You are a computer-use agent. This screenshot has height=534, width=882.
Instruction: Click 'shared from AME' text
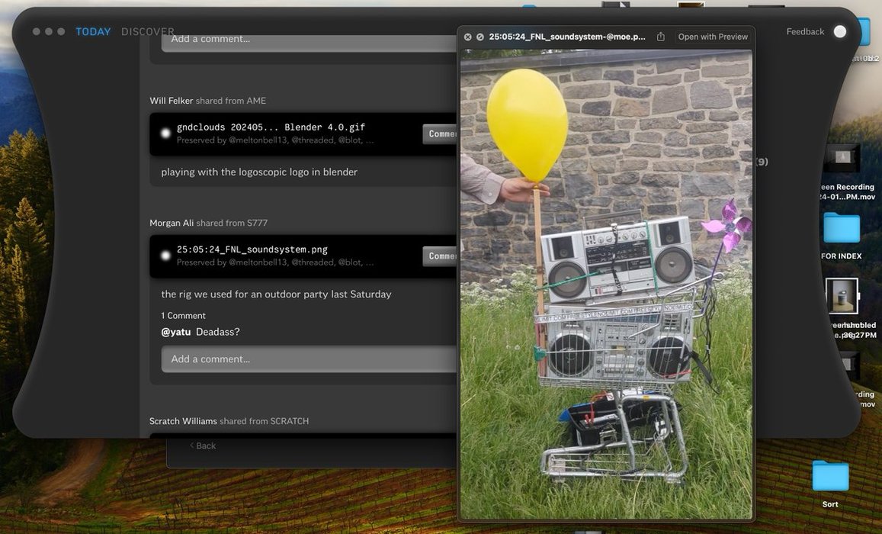(231, 101)
